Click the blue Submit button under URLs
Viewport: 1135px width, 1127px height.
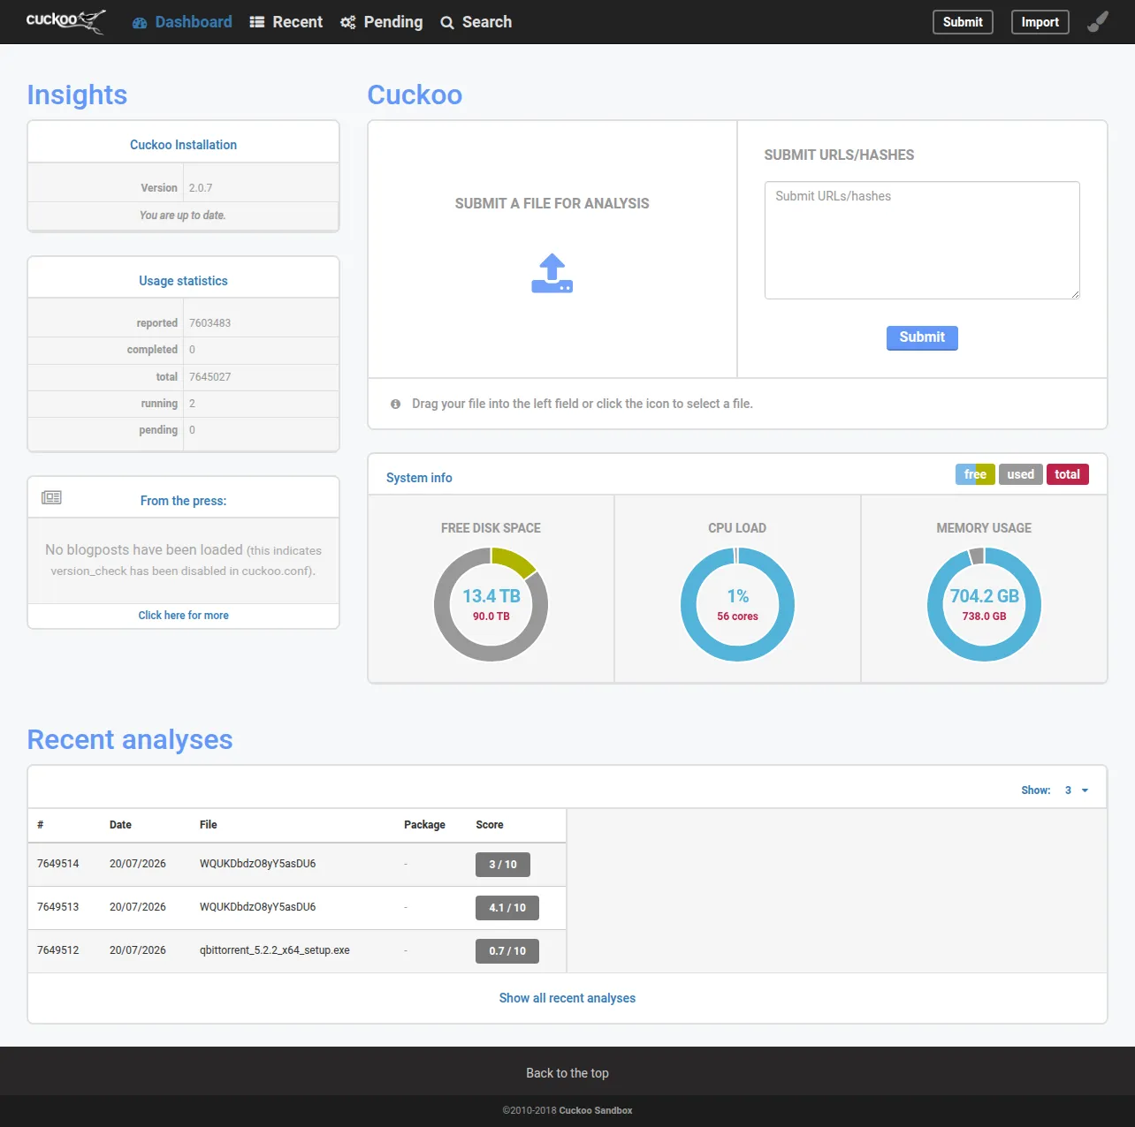tap(922, 337)
